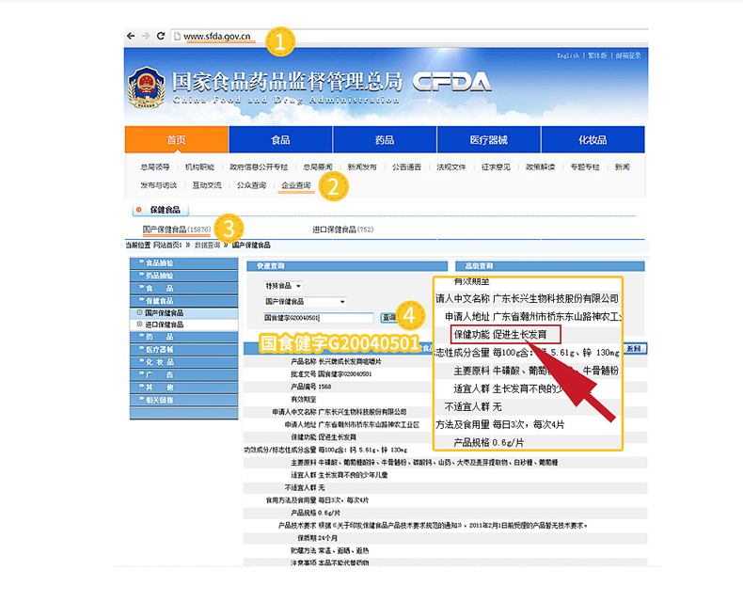Click the www.sfda.gov.cn address bar
This screenshot has width=743, height=602.
click(216, 36)
